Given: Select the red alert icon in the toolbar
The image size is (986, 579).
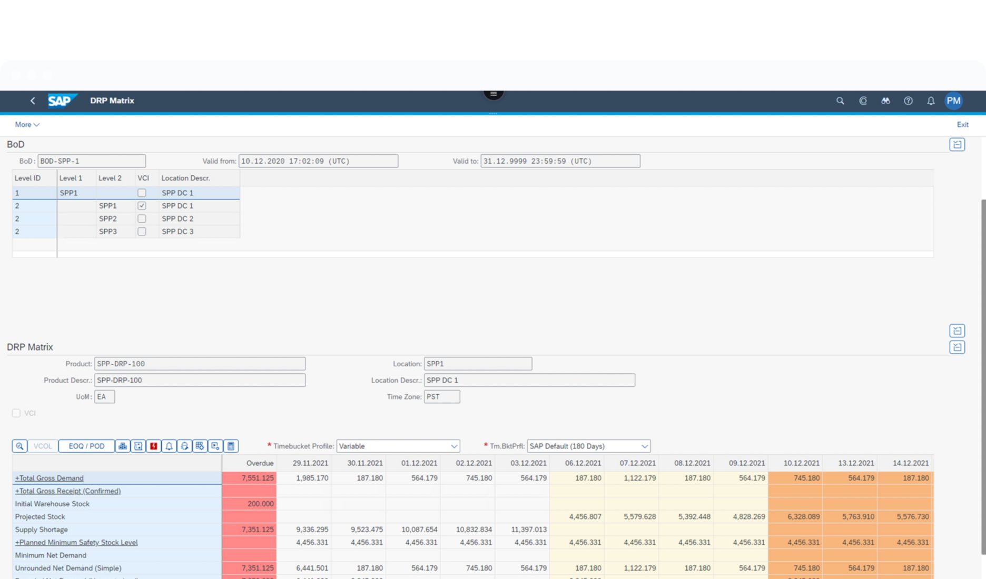Looking at the screenshot, I should [x=153, y=446].
